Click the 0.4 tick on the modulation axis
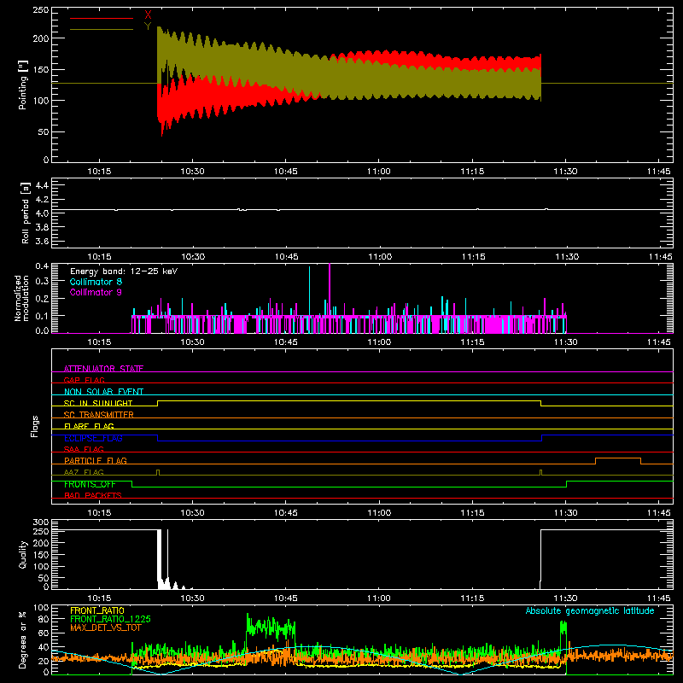This screenshot has height=683, width=683. pos(42,266)
